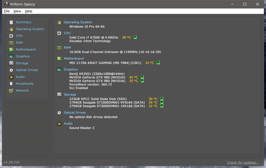Open the RAM heading link in summary
This screenshot has height=168, width=266.
click(x=67, y=48)
